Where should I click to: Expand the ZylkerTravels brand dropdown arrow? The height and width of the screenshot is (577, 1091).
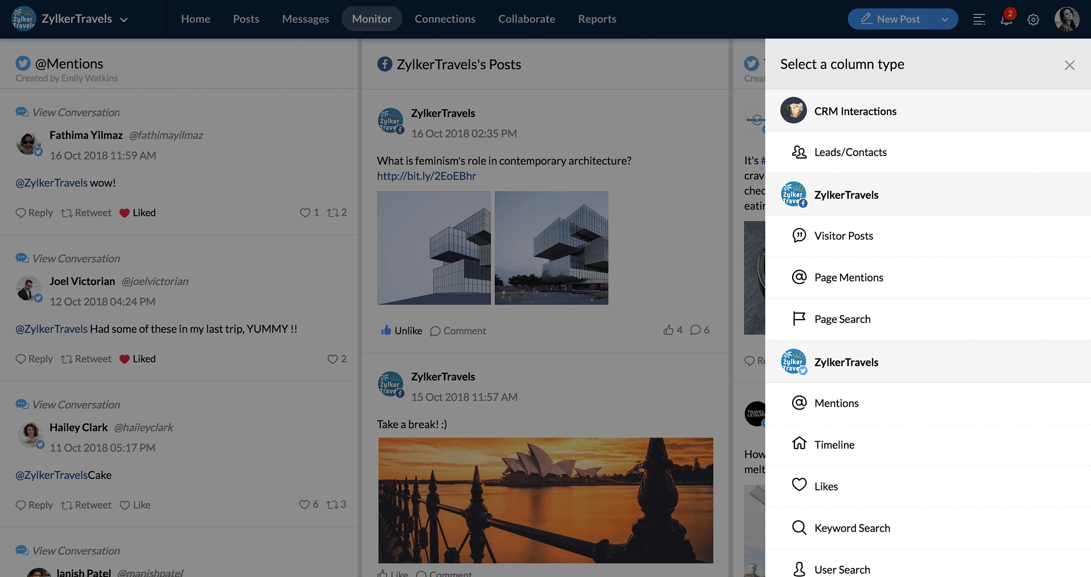(124, 20)
